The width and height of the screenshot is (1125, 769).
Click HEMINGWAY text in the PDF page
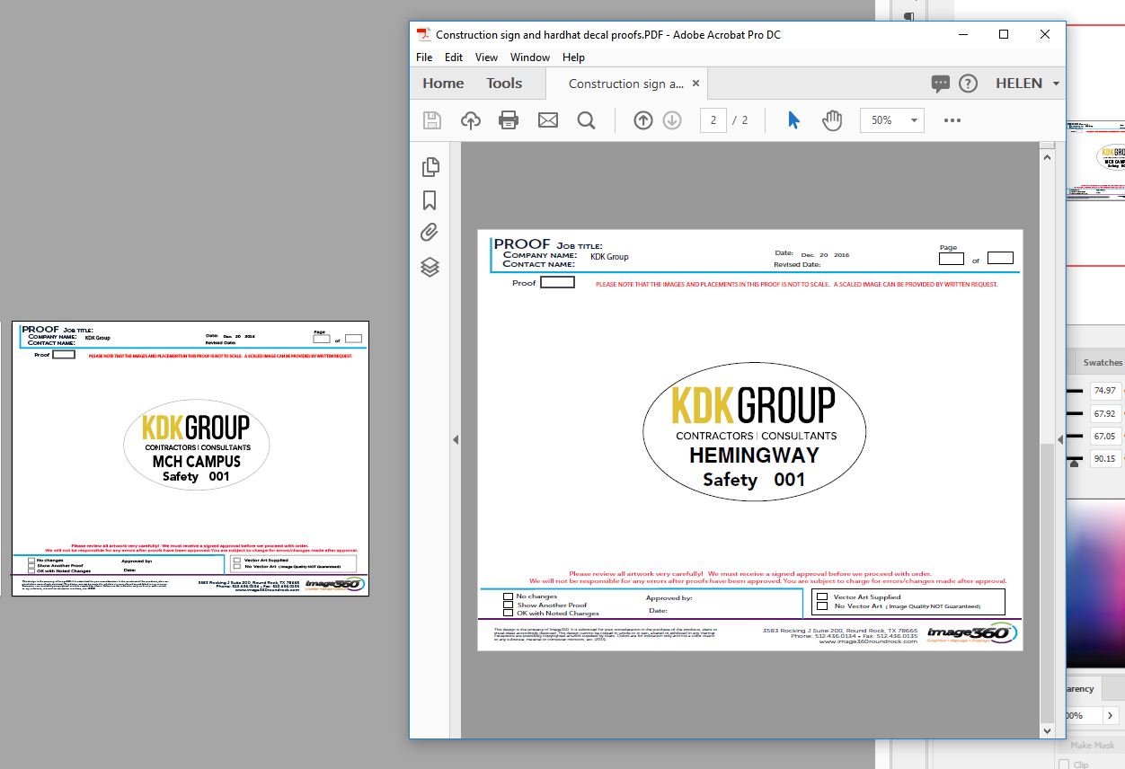[x=754, y=455]
